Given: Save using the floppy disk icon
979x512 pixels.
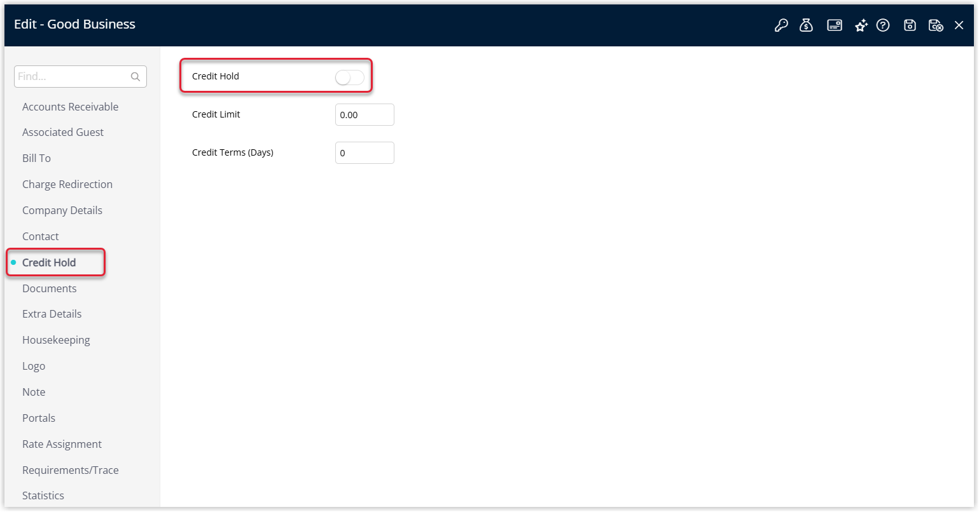Looking at the screenshot, I should [910, 25].
